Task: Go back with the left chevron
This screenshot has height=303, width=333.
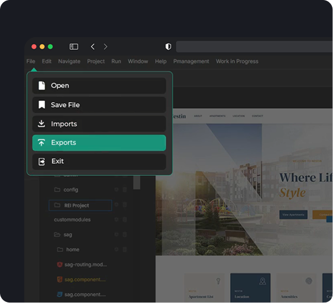Action: pyautogui.click(x=92, y=47)
